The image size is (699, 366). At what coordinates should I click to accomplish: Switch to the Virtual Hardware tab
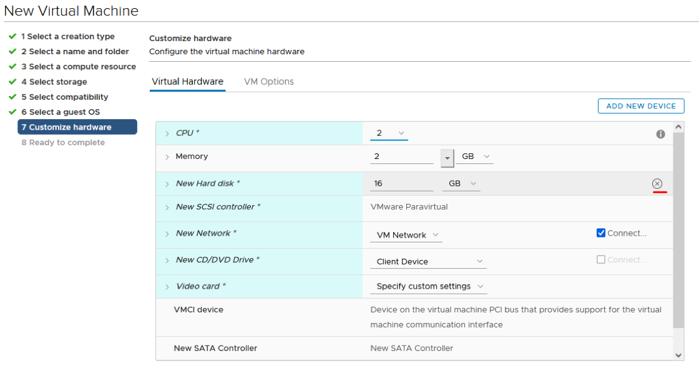point(188,82)
